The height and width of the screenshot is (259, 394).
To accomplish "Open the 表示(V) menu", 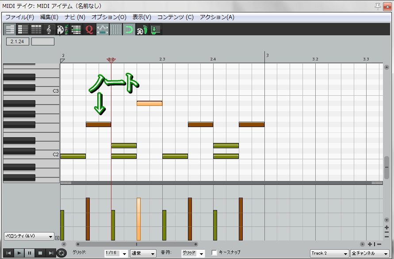I will pos(142,17).
